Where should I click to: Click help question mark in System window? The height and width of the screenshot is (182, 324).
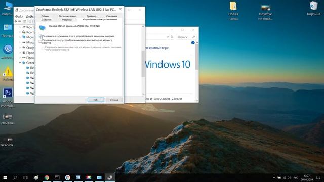[x=193, y=42]
